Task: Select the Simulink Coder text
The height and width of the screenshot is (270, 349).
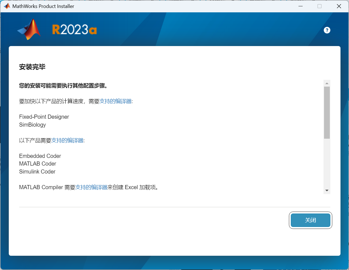Action: [37, 172]
